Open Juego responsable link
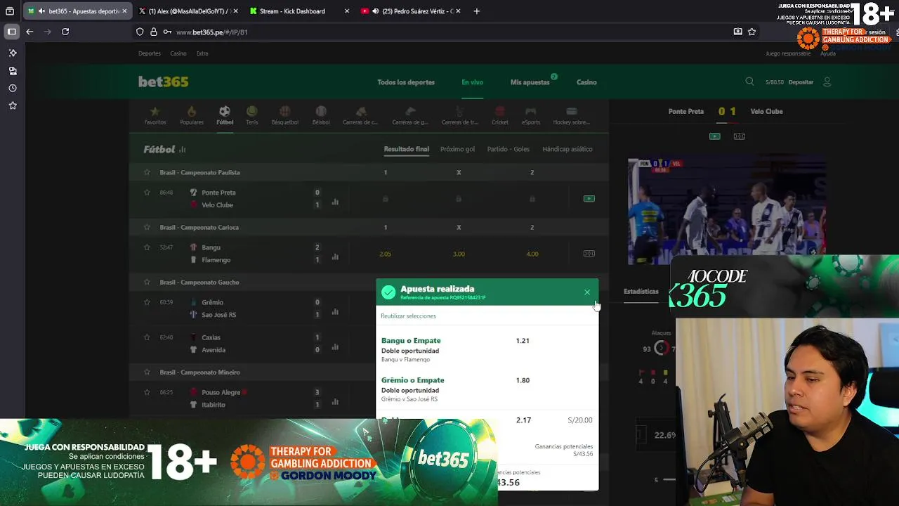Image resolution: width=899 pixels, height=506 pixels. [x=788, y=53]
